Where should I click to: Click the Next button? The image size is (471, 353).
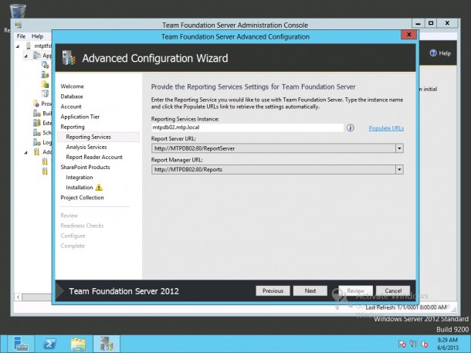click(x=310, y=290)
